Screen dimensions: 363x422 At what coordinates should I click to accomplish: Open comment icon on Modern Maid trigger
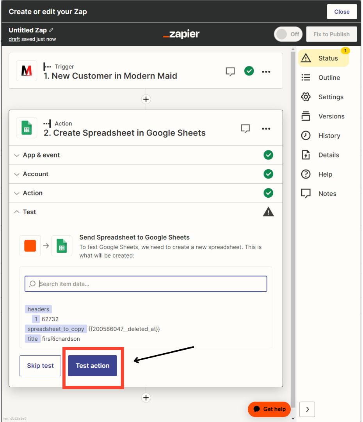click(x=230, y=72)
